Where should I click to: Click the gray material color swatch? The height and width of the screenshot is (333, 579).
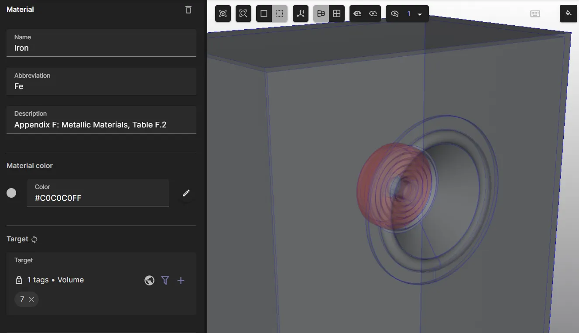[11, 193]
